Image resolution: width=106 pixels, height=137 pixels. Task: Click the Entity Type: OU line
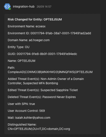tap(19, 47)
